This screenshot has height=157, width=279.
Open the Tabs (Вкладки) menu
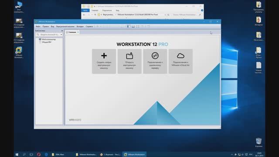(80, 27)
